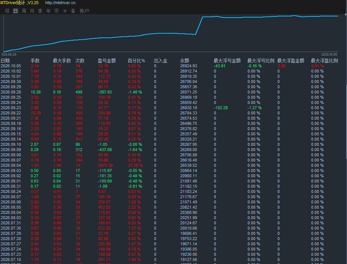Switch to the 综 summary tab
347x264 pixels.
[7, 11]
